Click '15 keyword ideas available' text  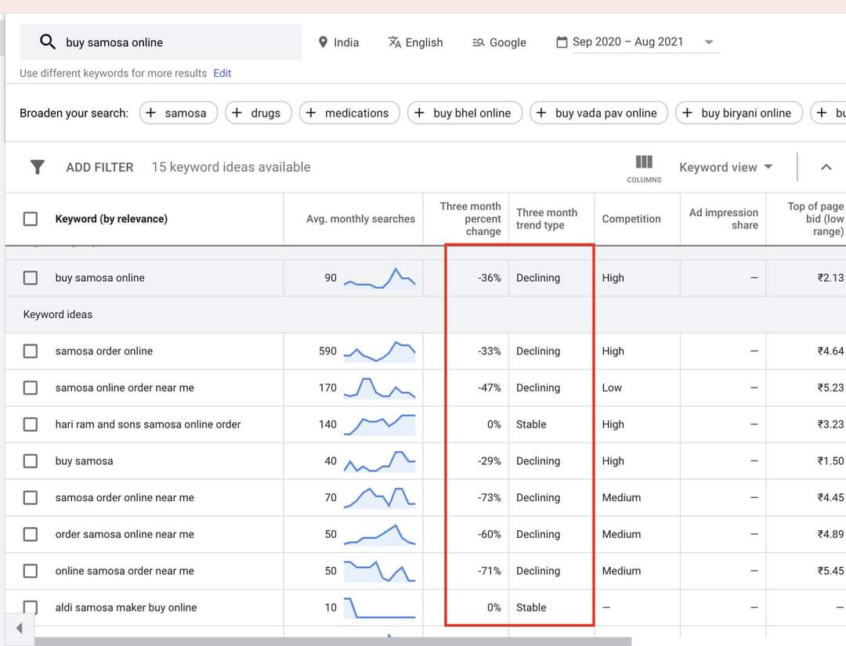[x=231, y=167]
